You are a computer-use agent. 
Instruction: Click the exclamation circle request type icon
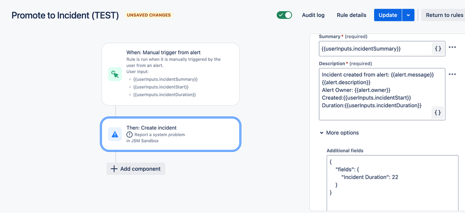[130, 135]
